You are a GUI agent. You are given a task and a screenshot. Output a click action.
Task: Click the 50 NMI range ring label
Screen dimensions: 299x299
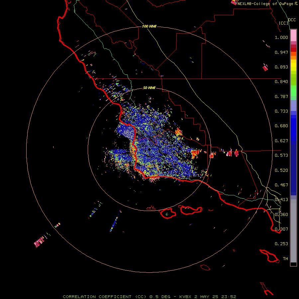pos(149,88)
